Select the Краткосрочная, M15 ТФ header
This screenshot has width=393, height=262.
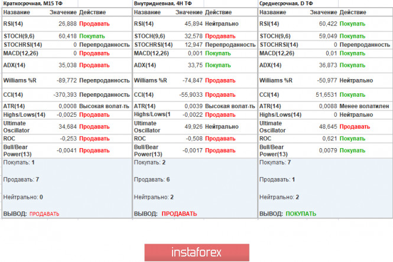point(33,4)
